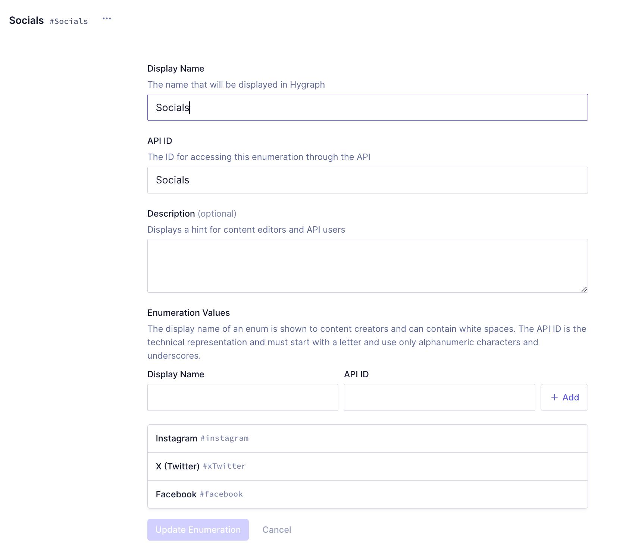Click the #facebook API ID label
Screen dimensions: 629x557
[x=221, y=494]
